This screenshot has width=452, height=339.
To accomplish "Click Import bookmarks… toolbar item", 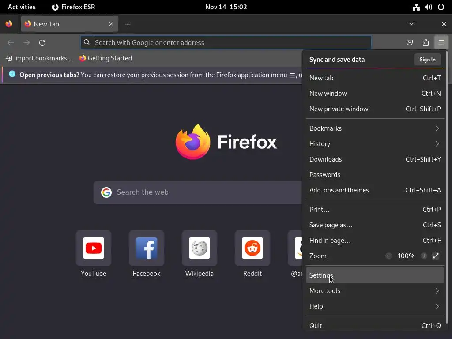I will click(x=40, y=58).
